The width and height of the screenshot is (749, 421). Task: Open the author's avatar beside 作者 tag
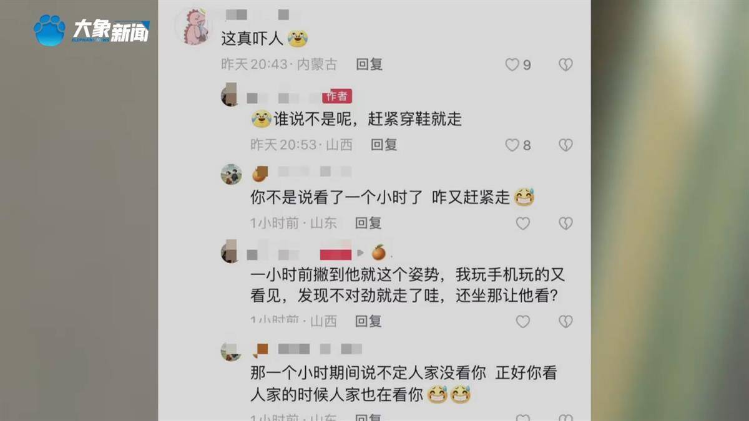click(230, 96)
